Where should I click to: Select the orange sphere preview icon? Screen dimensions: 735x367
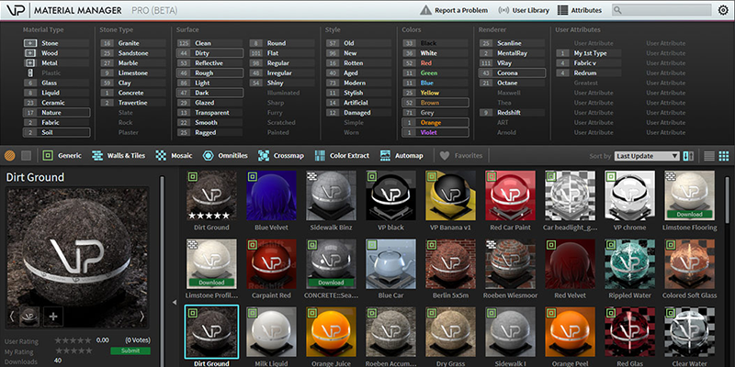[x=10, y=155]
